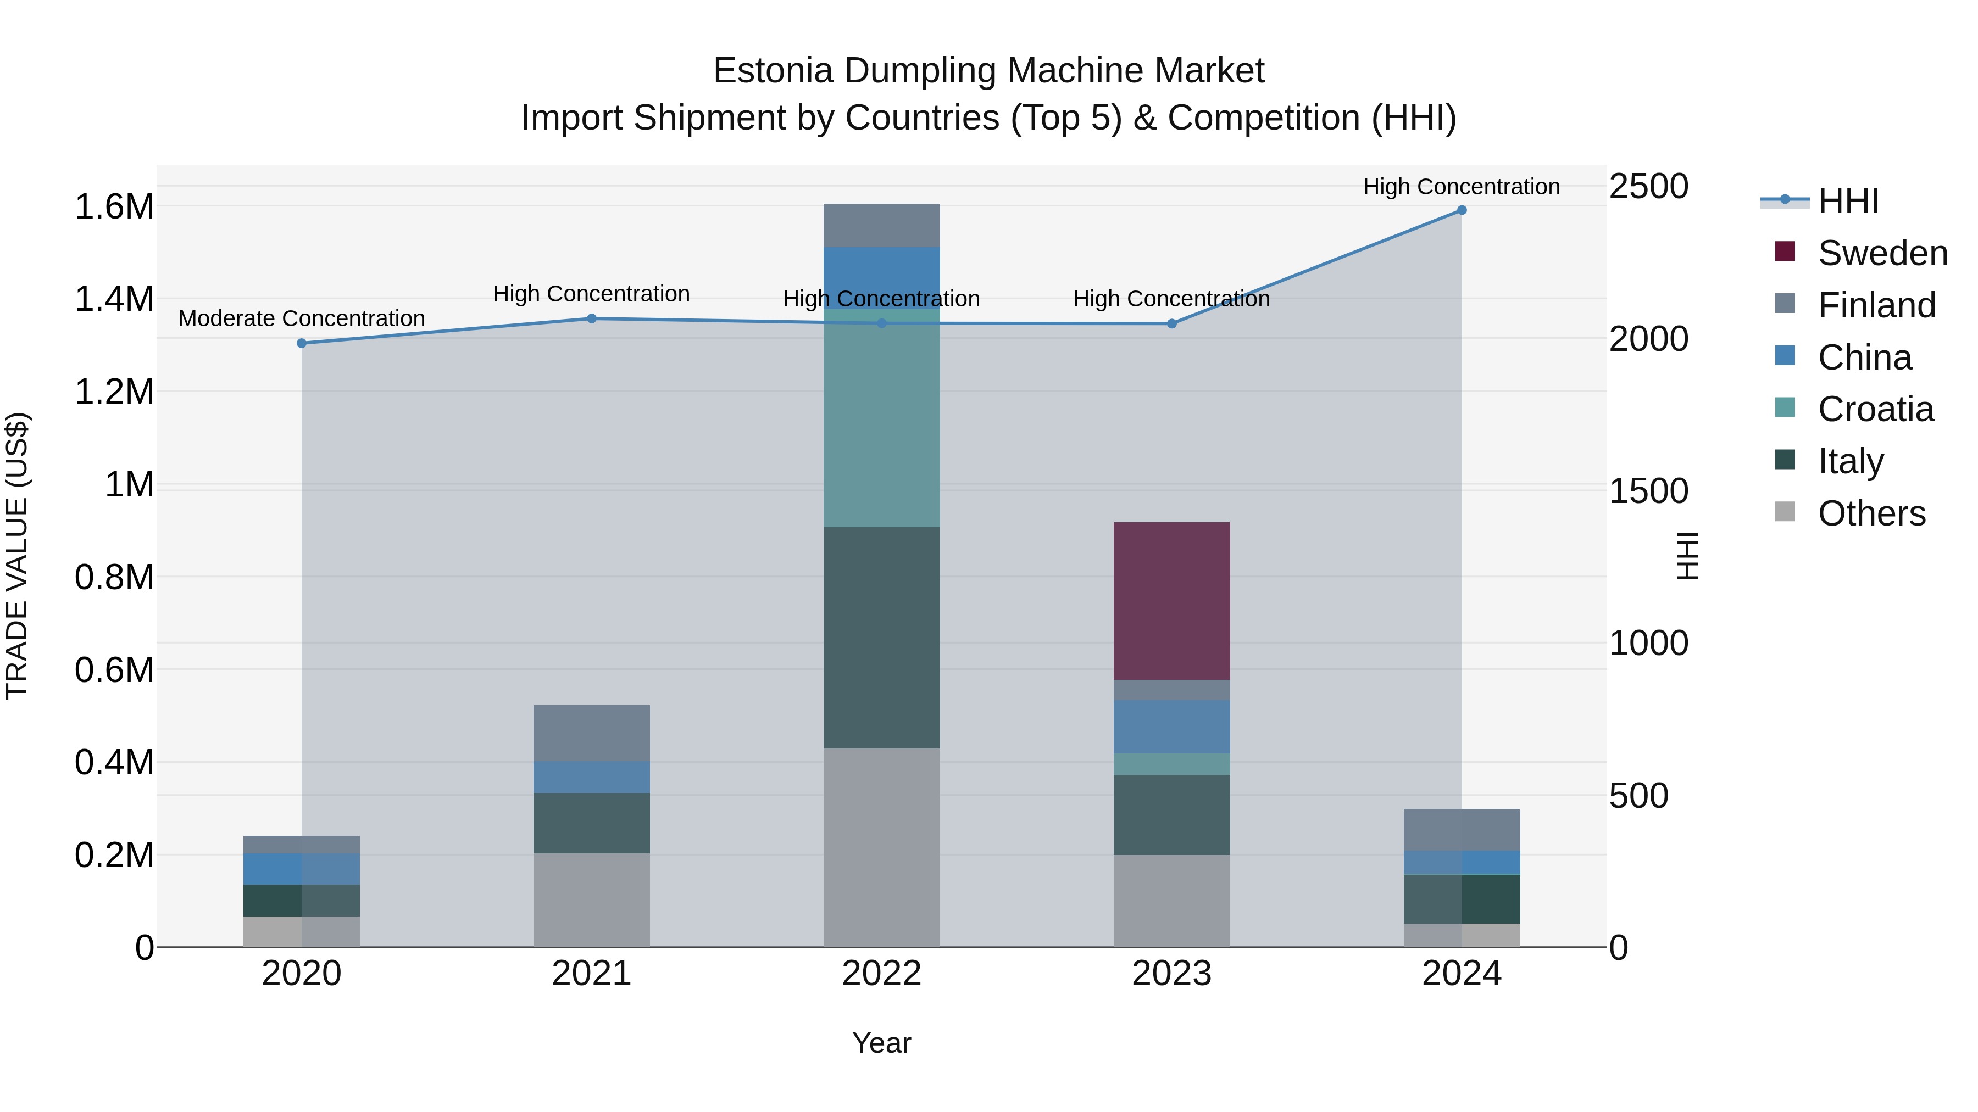The image size is (1978, 1112).
Task: Click the 1000 right axis tick label
Action: tap(1648, 643)
